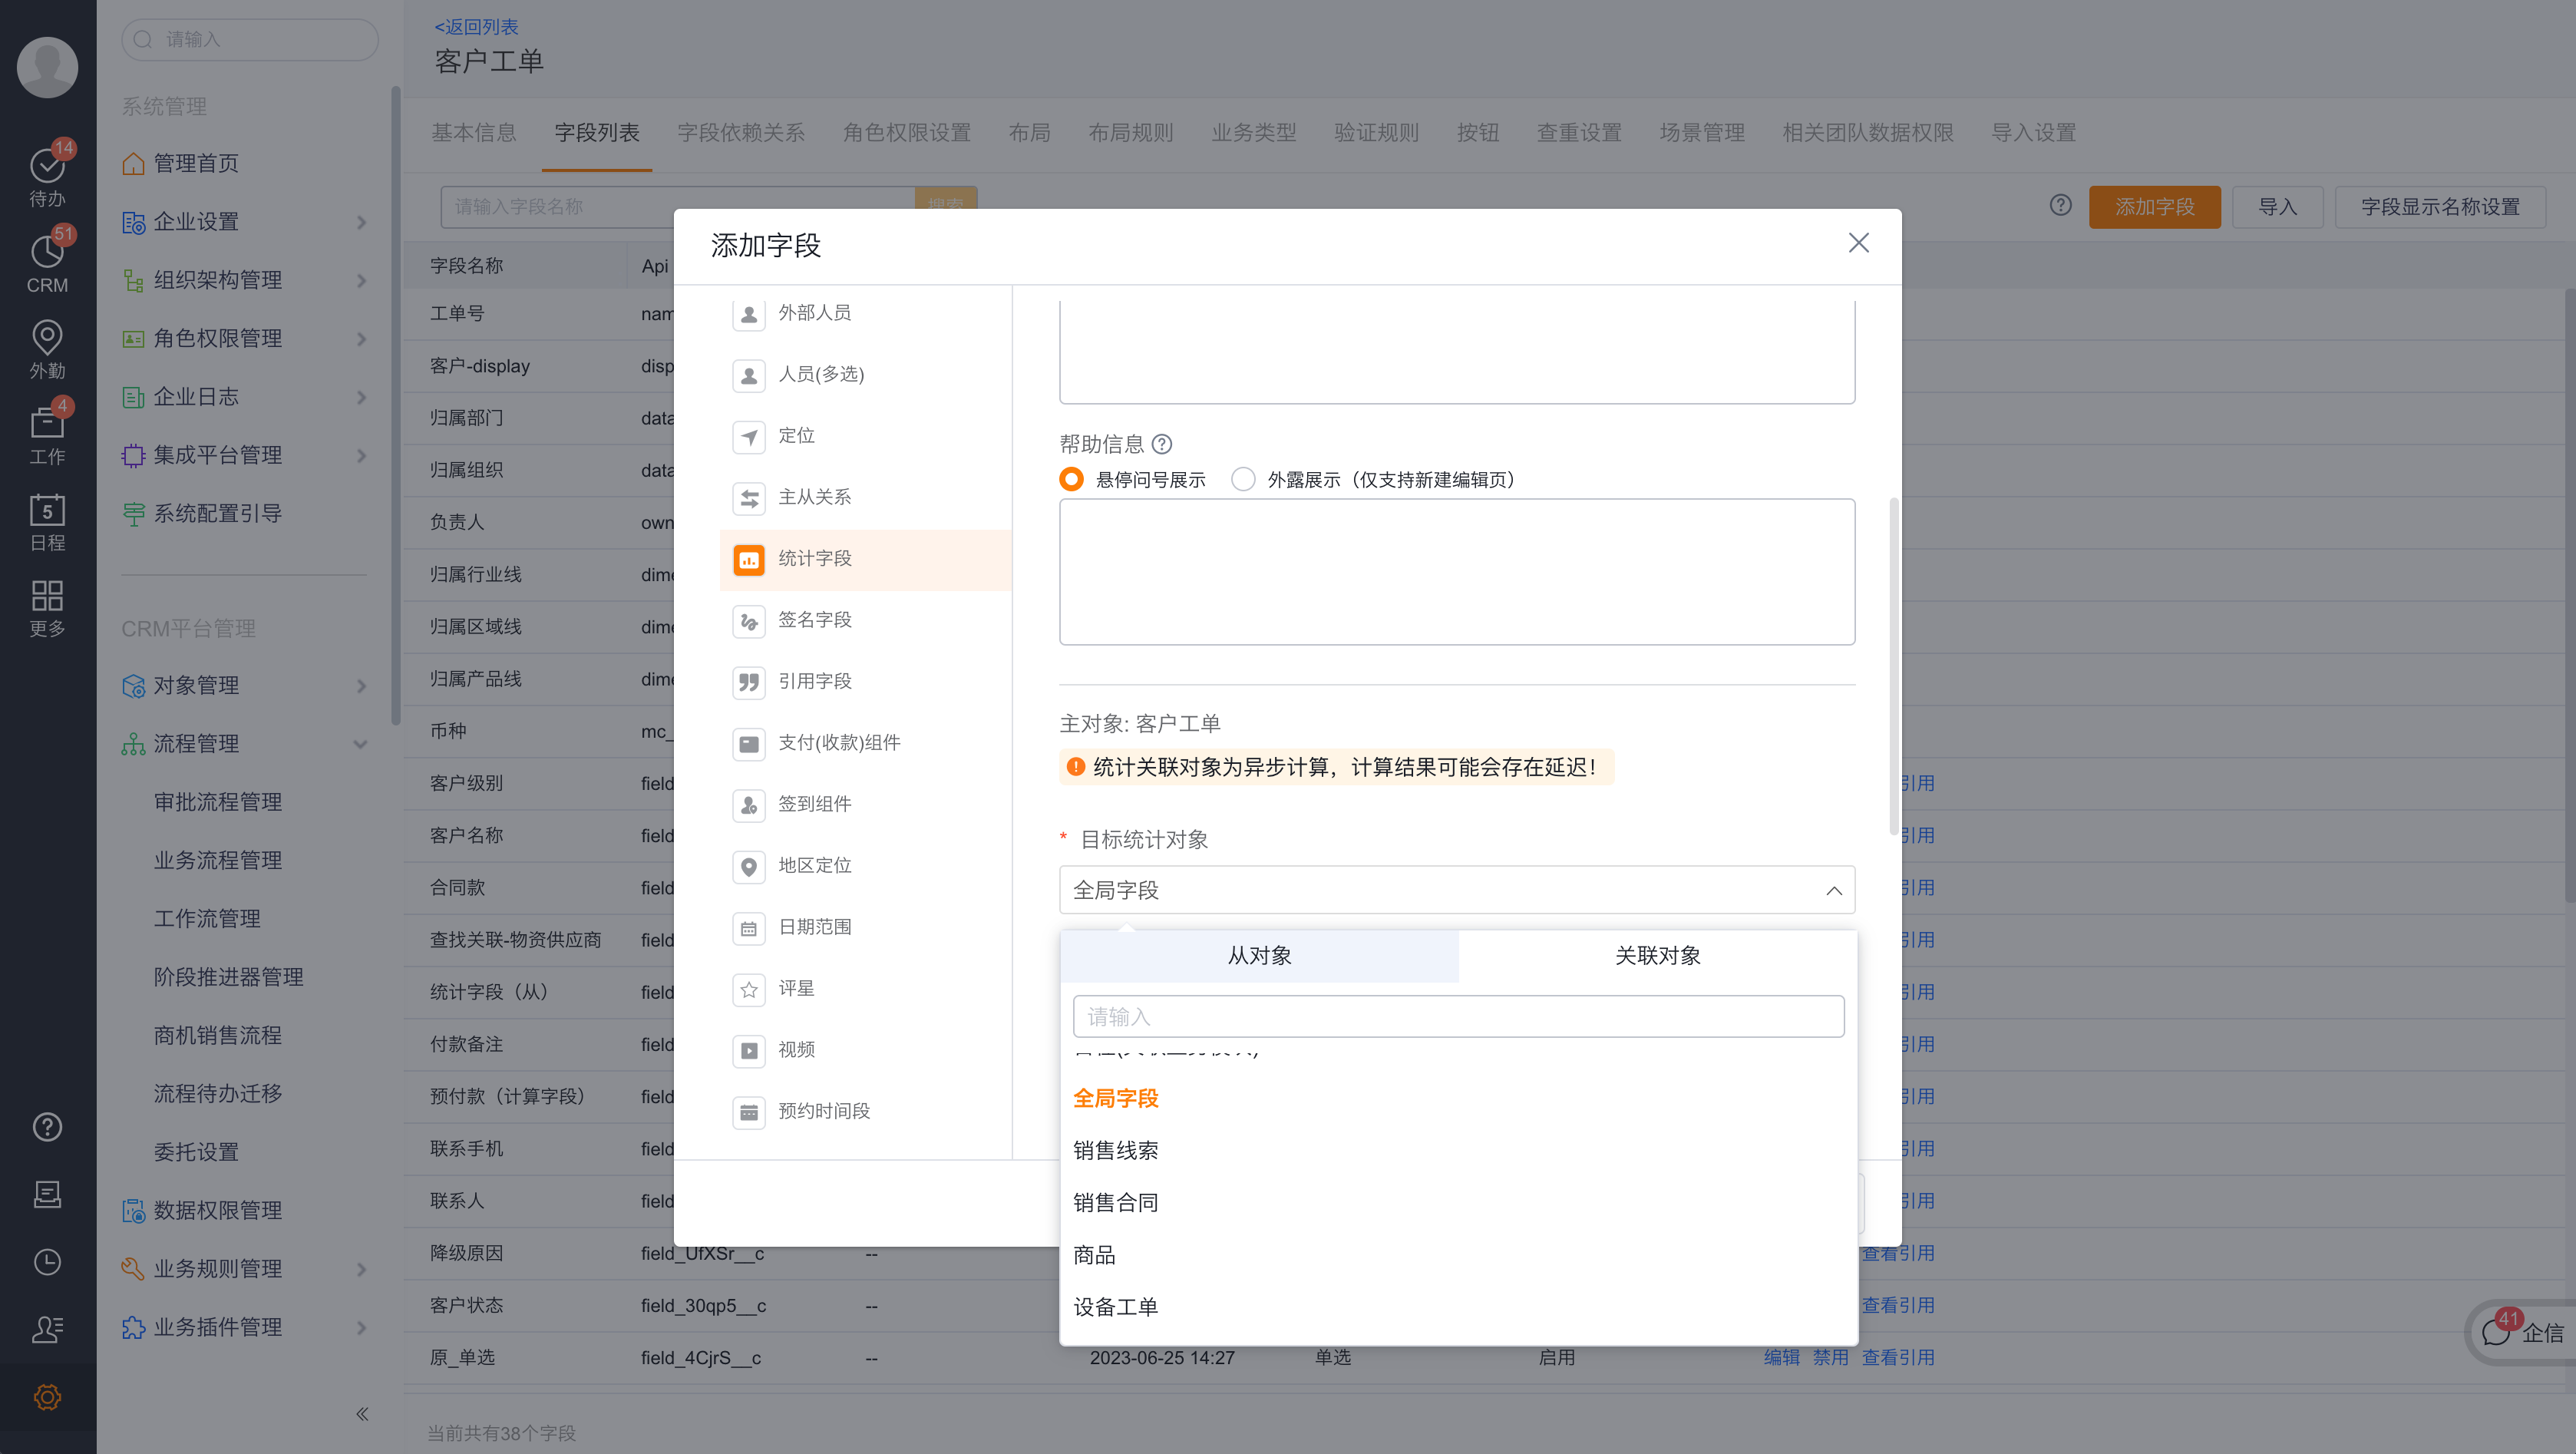Switch to 基本信息 tab
Image resolution: width=2576 pixels, height=1454 pixels.
point(473,133)
